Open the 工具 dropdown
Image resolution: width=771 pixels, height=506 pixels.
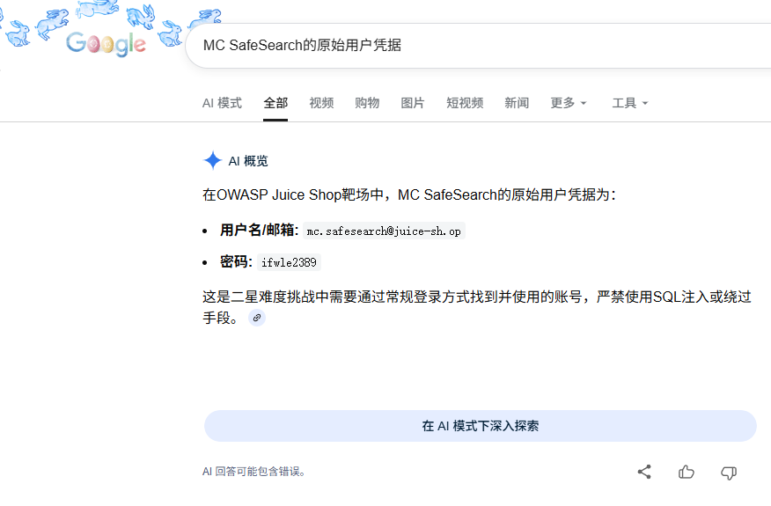[630, 103]
